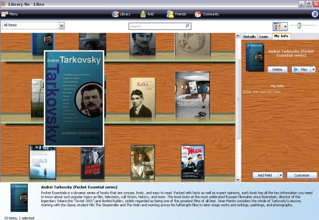Expand the view mode dropdown arrow
This screenshot has width=319, height=220.
point(285,26)
